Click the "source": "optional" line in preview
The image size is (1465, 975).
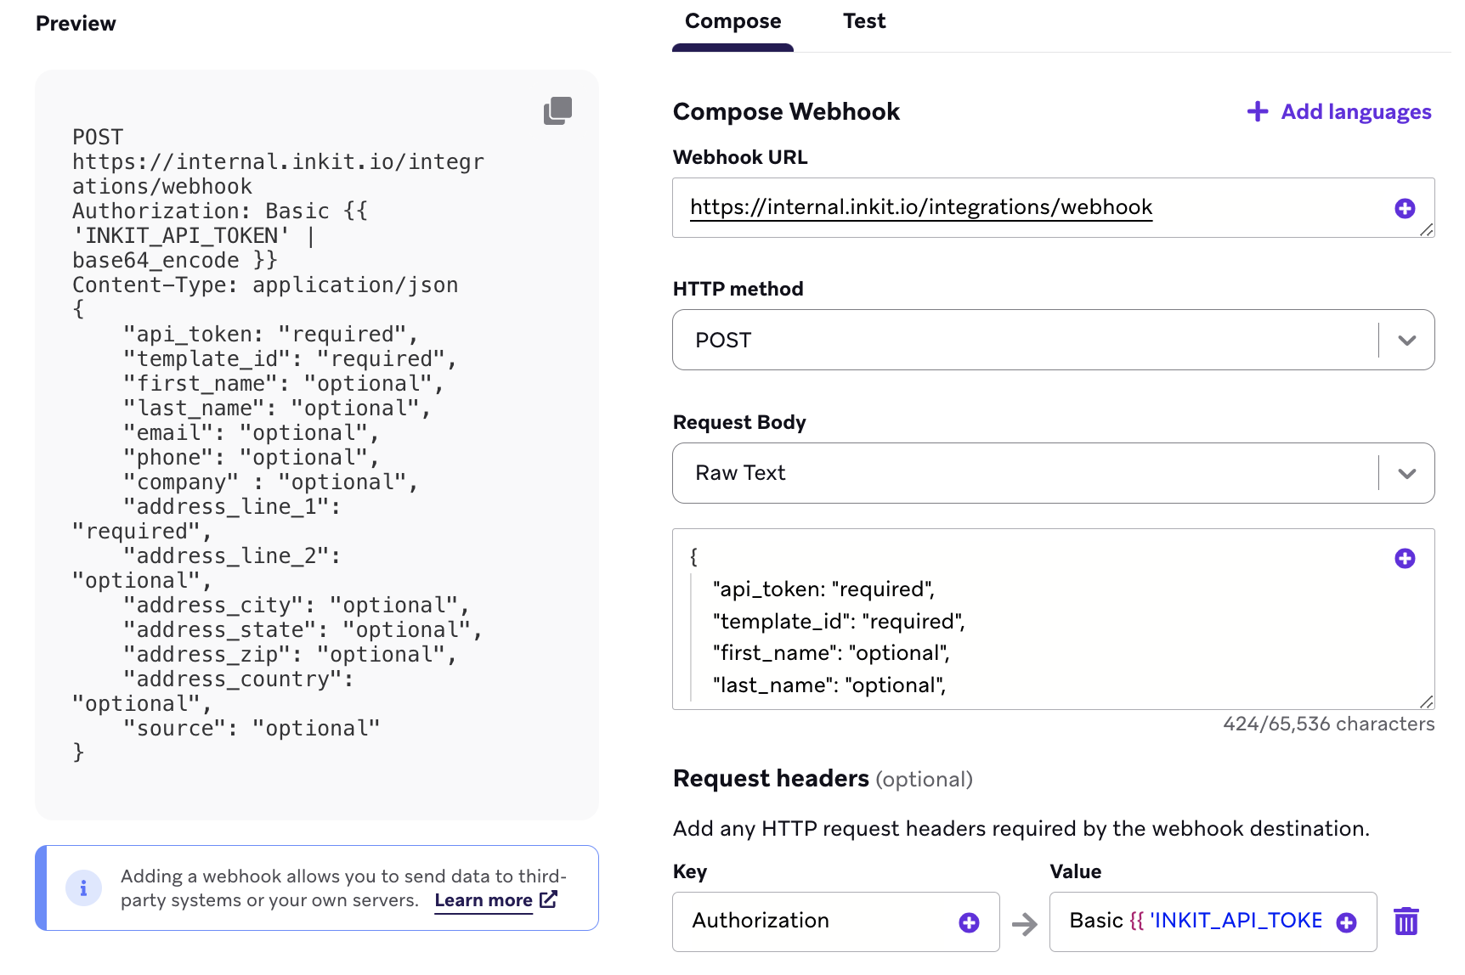[x=252, y=729]
